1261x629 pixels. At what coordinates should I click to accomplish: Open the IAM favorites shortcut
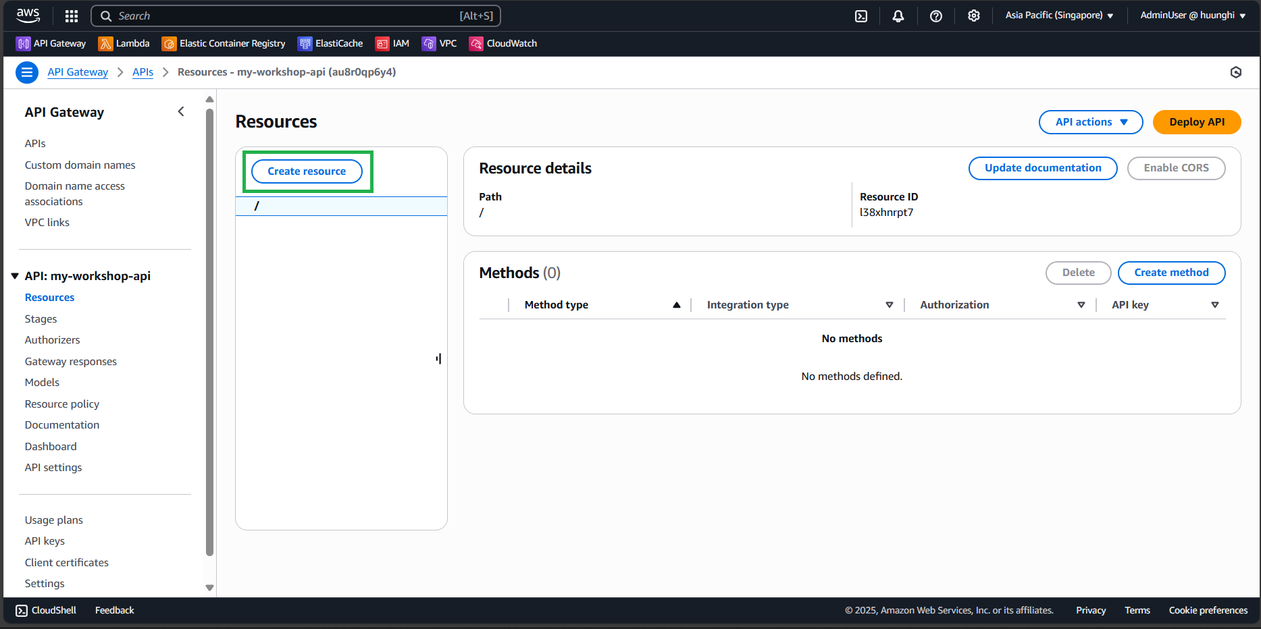click(x=392, y=43)
